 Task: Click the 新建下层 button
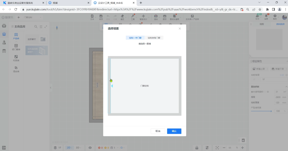[278, 69]
